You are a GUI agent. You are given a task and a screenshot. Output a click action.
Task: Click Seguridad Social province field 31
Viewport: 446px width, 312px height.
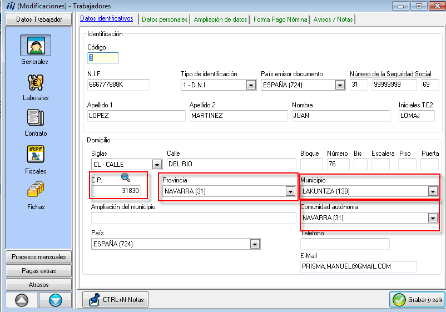click(359, 85)
